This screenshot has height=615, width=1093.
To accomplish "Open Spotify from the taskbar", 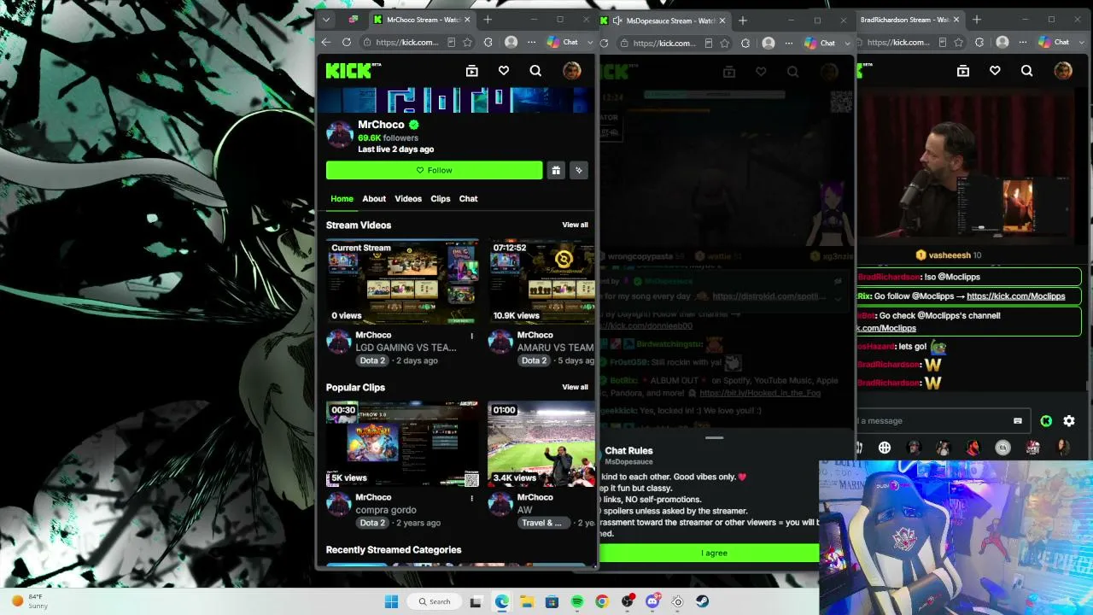I will point(576,601).
